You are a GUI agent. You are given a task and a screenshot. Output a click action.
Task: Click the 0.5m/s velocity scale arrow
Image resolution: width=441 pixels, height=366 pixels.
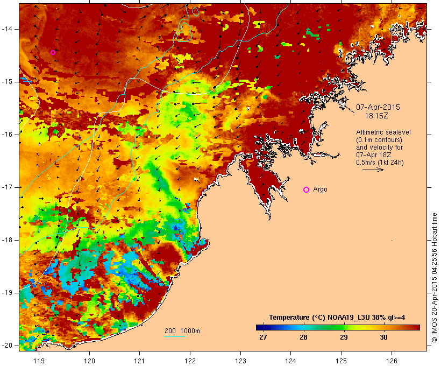373,170
